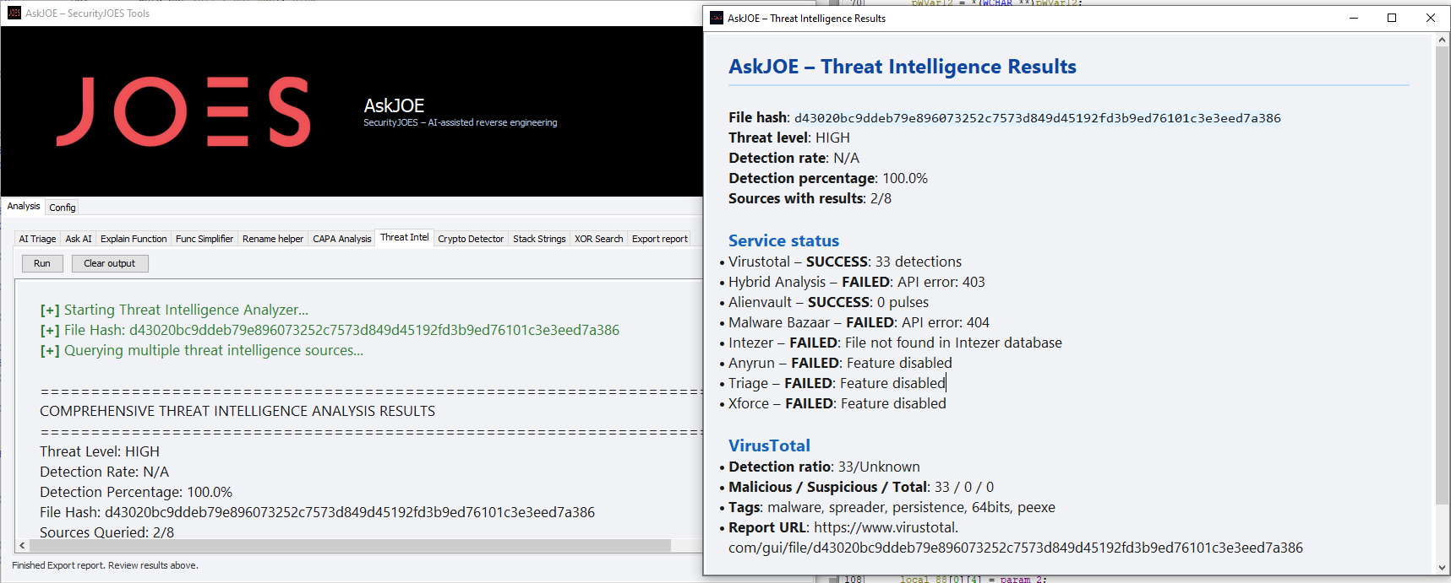Click the Tags line with malware, spreader
This screenshot has height=583, width=1451.
coord(892,507)
